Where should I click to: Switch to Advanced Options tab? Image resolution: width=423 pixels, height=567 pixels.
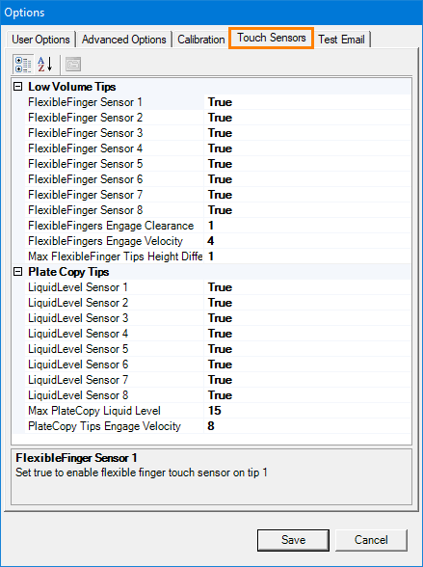point(124,39)
